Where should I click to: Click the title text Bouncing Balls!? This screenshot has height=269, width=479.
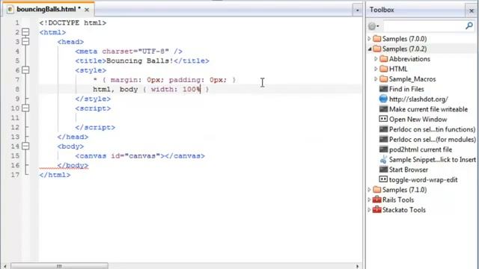(140, 61)
